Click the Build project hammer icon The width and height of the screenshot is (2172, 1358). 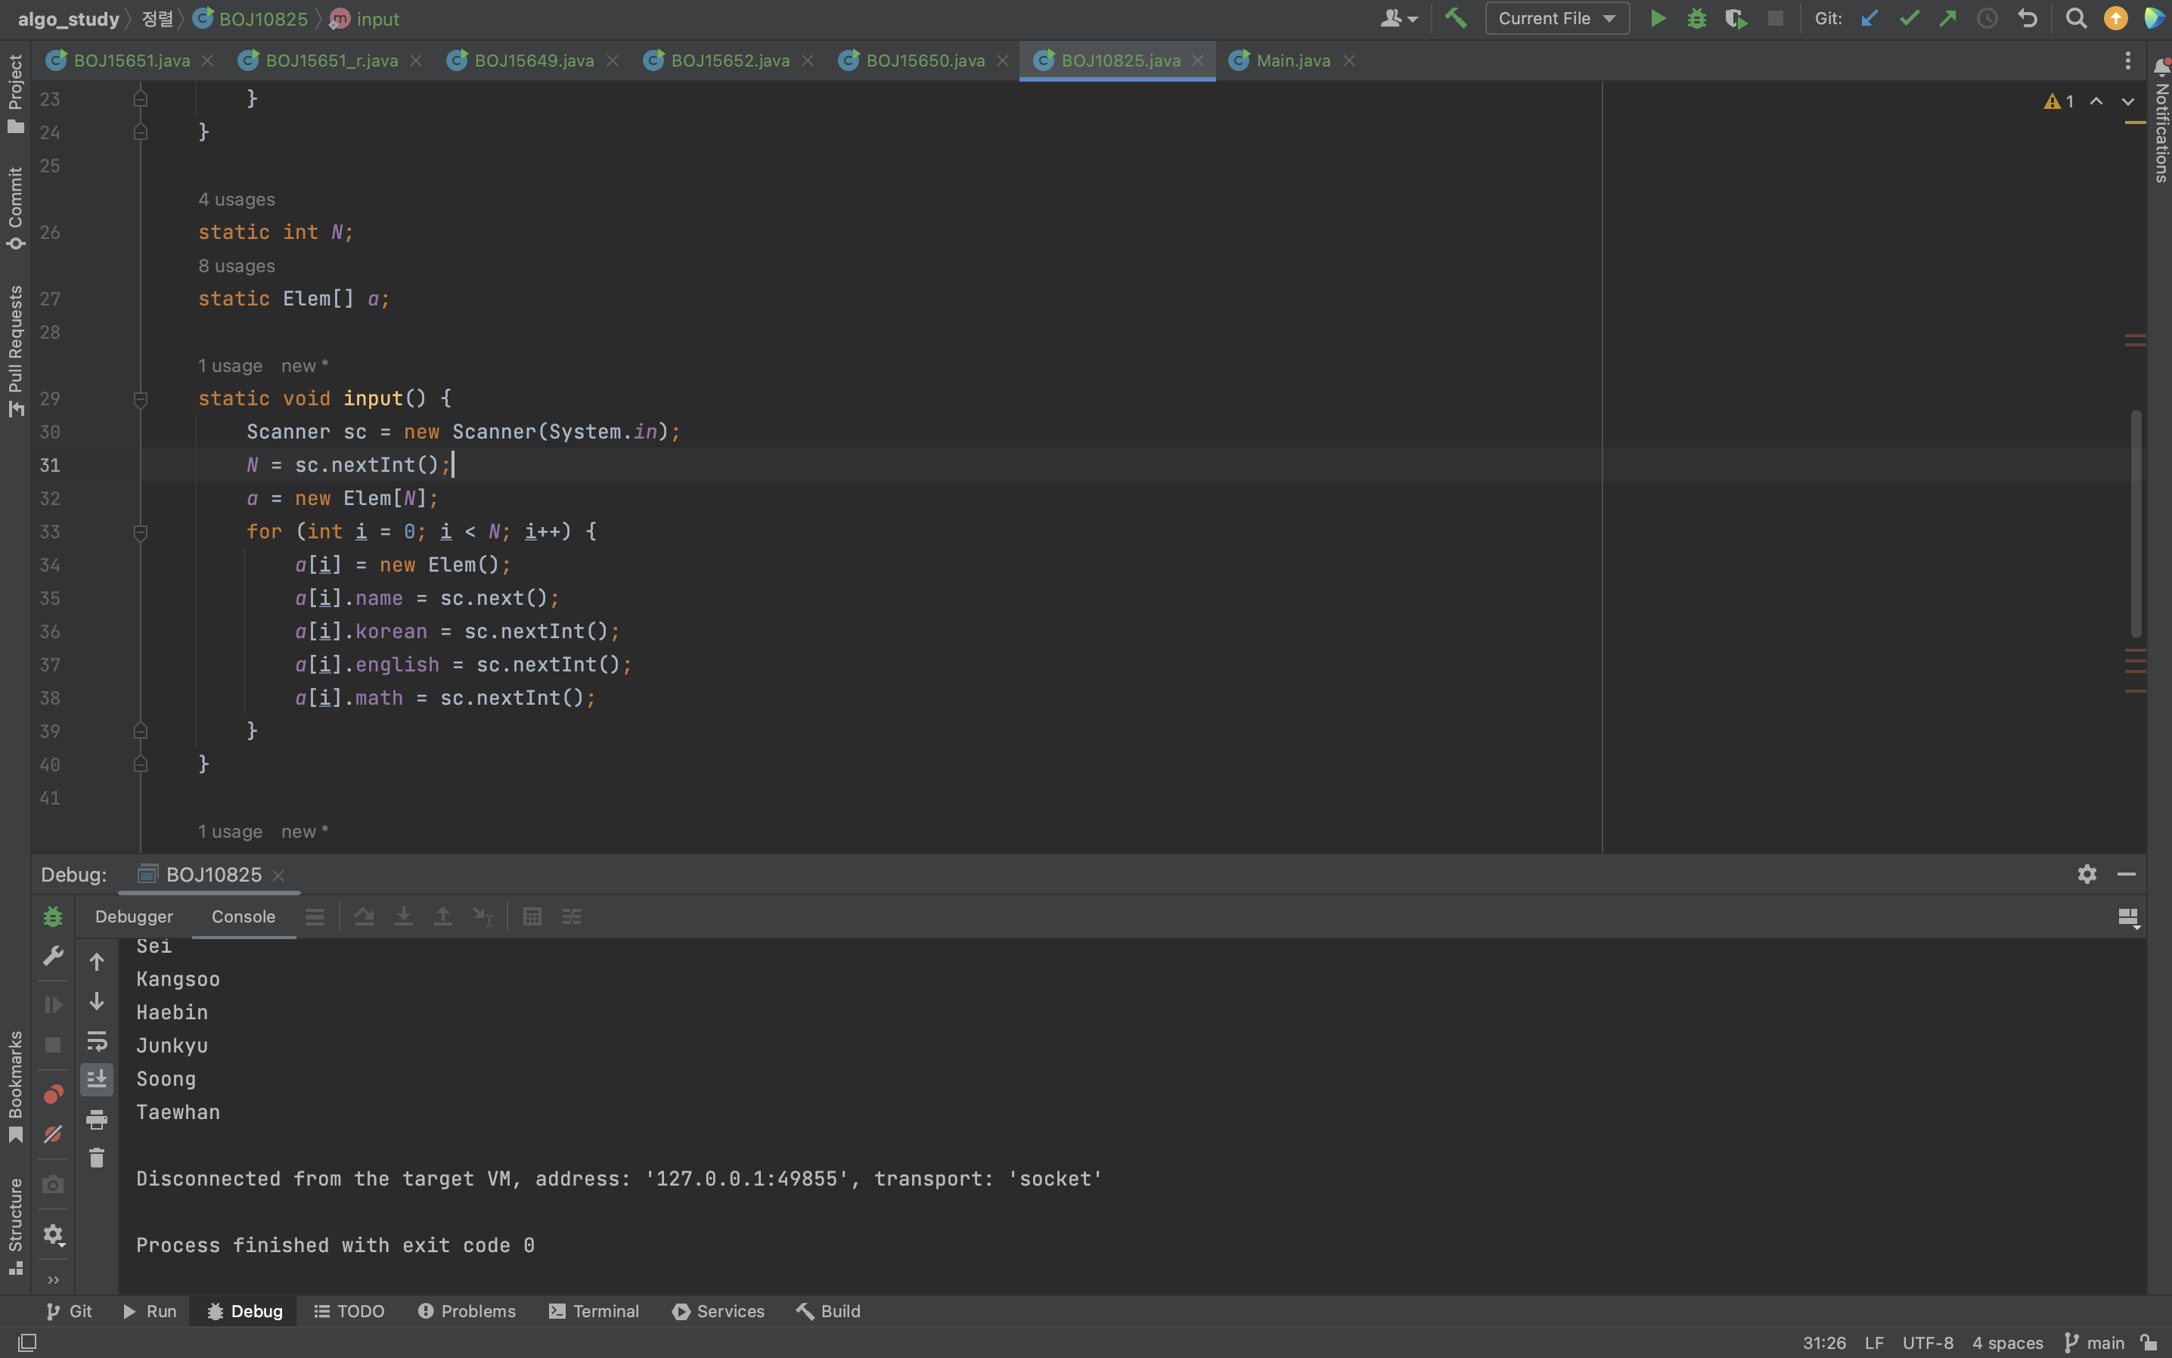[x=1455, y=19]
